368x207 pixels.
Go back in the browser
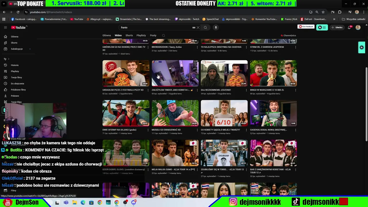4,12
